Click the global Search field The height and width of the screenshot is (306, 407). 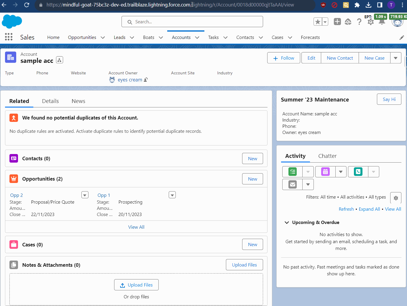[192, 22]
